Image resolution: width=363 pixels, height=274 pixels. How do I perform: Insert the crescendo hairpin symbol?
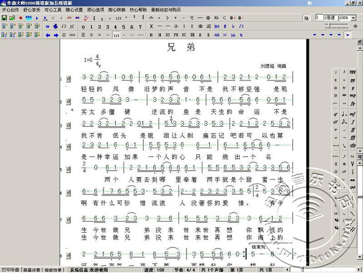pyautogui.click(x=224, y=18)
